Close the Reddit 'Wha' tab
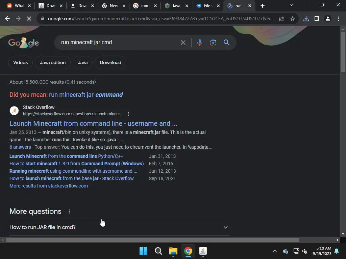Screen dimensions: 346x259 pyautogui.click(x=29, y=6)
